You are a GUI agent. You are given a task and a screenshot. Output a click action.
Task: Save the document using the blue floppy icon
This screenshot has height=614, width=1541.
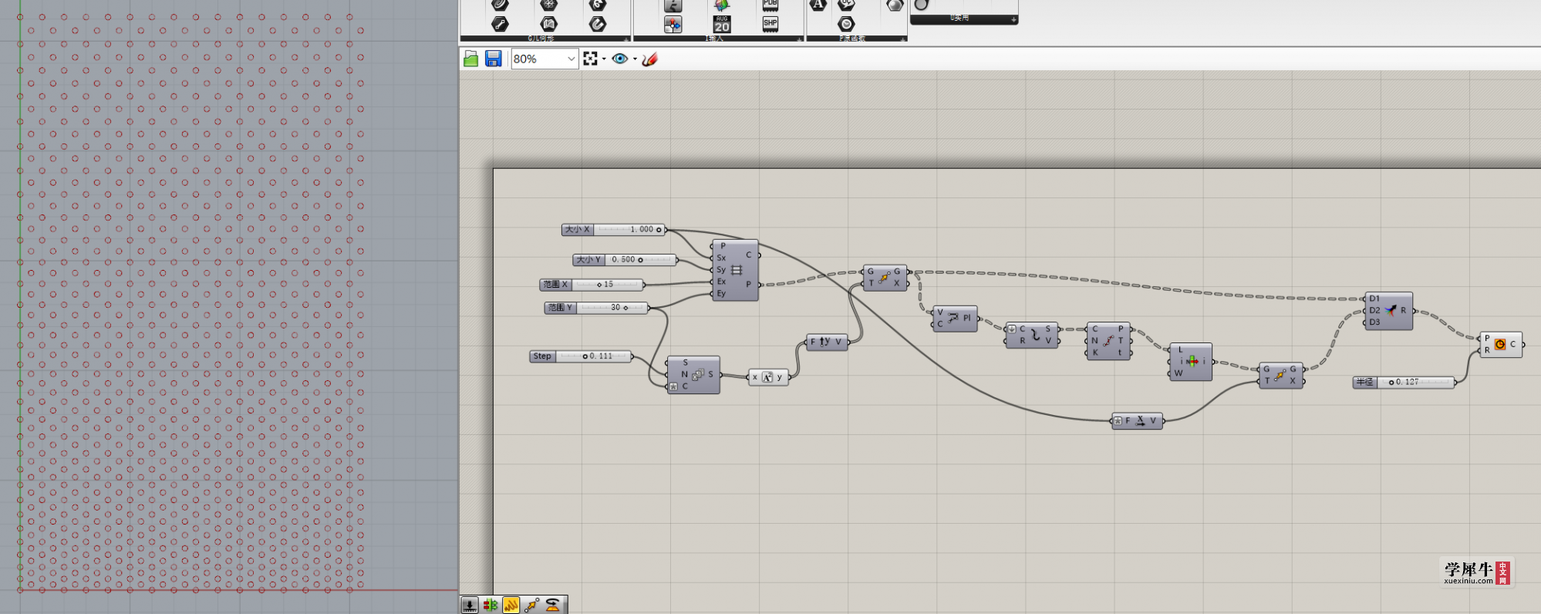coord(494,59)
